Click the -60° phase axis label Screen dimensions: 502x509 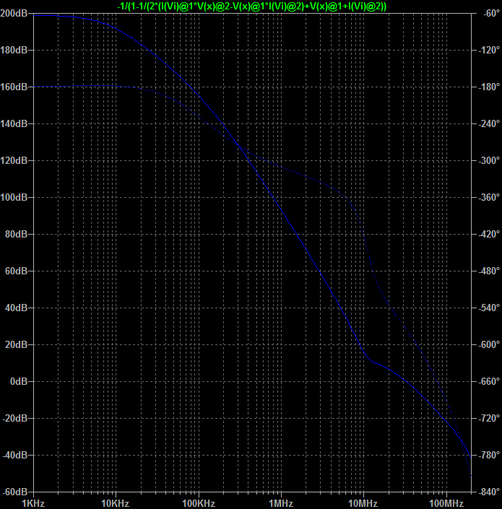491,13
